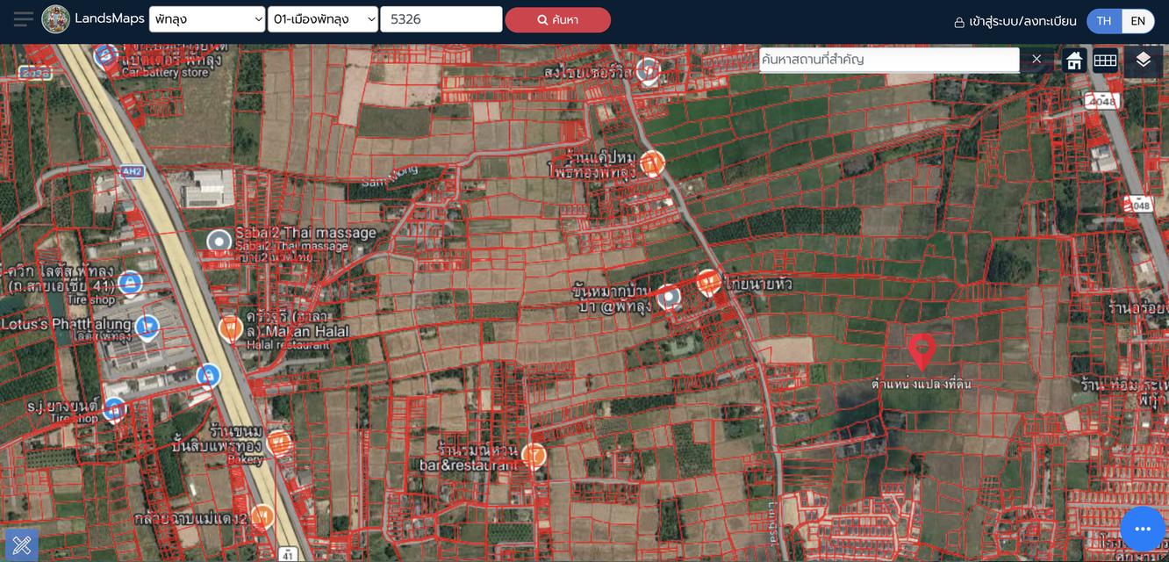
Task: Click the Route 41 road shield
Action: click(287, 554)
